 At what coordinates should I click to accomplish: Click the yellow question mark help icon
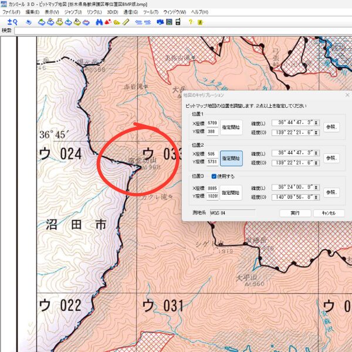coord(190,22)
